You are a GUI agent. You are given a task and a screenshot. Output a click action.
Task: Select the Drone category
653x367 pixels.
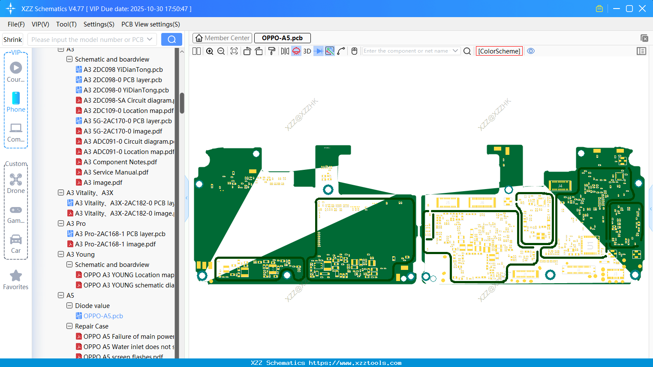tap(16, 183)
